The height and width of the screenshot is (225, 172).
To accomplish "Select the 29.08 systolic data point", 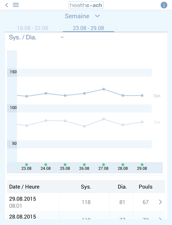I will point(142,96).
